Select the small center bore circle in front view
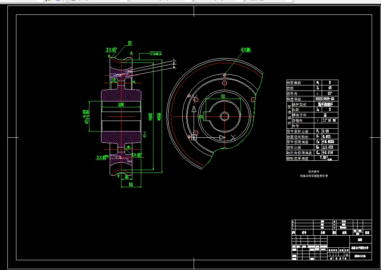381x270 pixels. pos(224,116)
